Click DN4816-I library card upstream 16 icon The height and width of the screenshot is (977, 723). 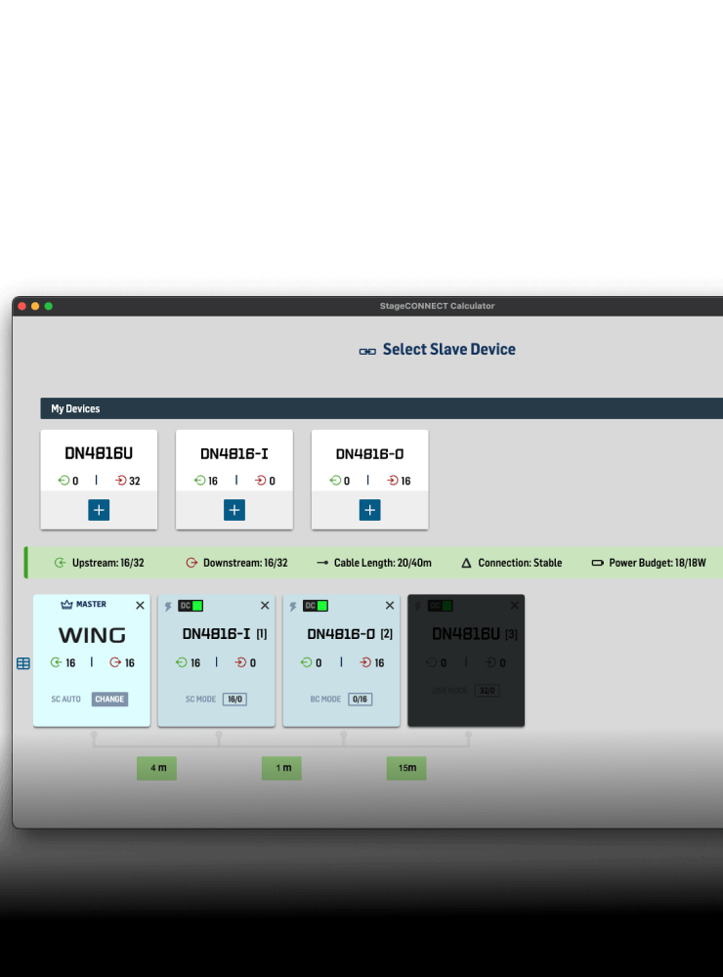[199, 481]
